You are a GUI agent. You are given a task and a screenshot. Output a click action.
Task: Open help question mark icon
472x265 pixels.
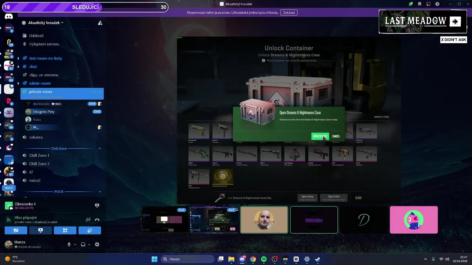437,4
